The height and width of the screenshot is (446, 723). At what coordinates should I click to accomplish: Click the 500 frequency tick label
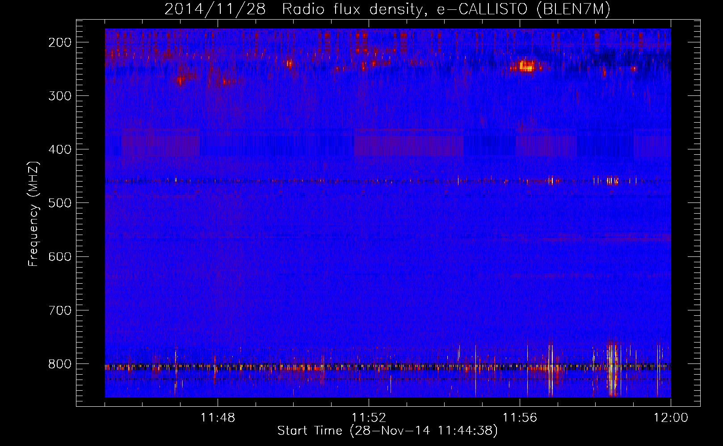tap(60, 203)
